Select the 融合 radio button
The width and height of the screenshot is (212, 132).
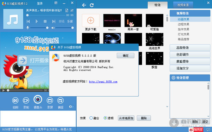click(91, 118)
